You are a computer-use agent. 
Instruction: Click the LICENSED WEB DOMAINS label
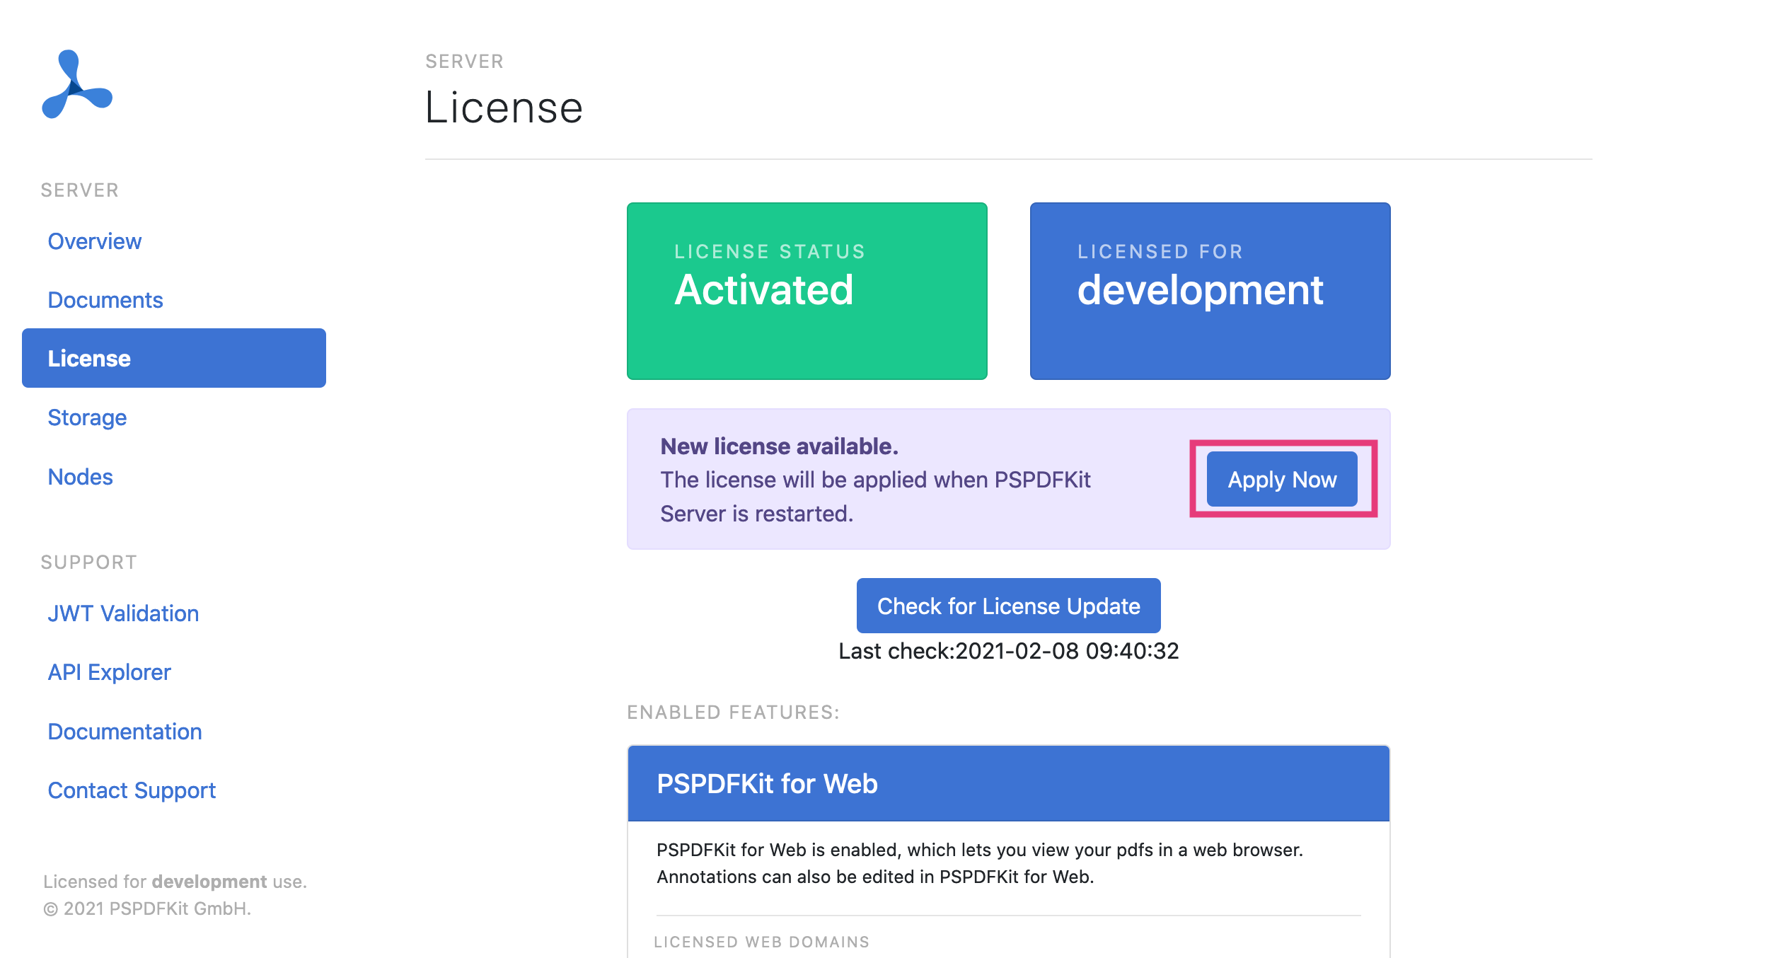point(761,942)
